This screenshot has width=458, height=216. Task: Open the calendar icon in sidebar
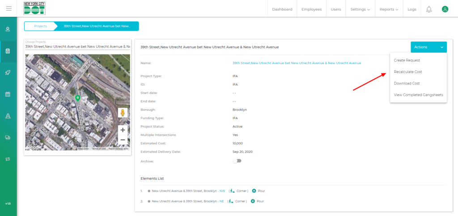8,94
